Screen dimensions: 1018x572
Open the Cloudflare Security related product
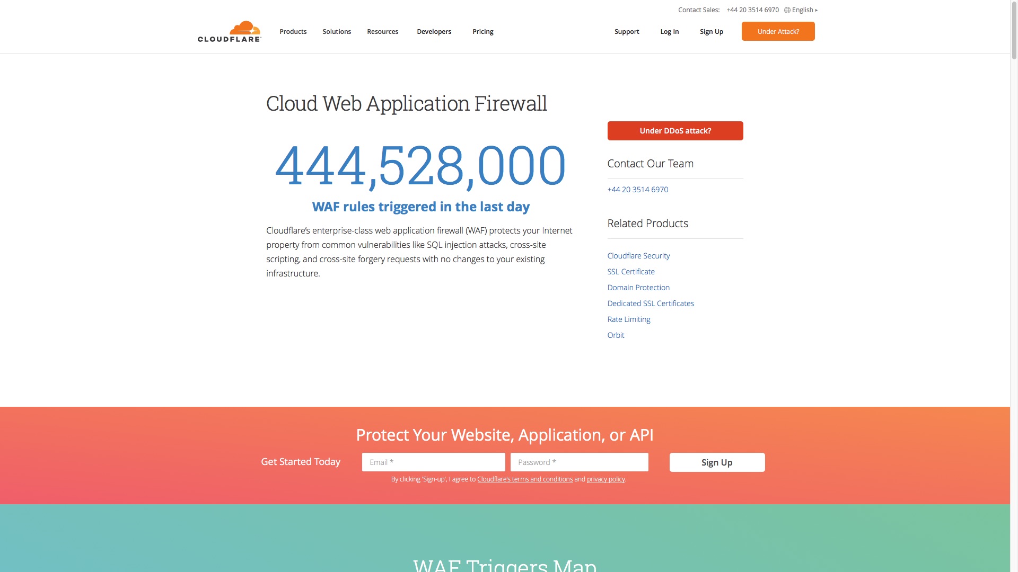pyautogui.click(x=638, y=256)
